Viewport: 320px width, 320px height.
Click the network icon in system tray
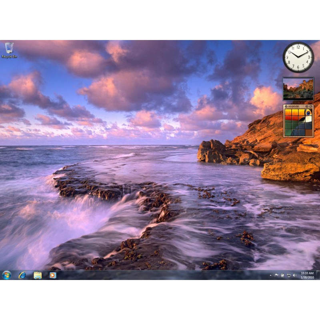288,275
